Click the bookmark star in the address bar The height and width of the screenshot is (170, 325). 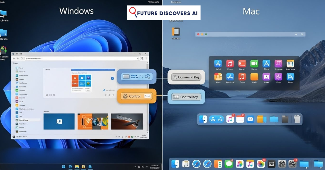(x=138, y=58)
